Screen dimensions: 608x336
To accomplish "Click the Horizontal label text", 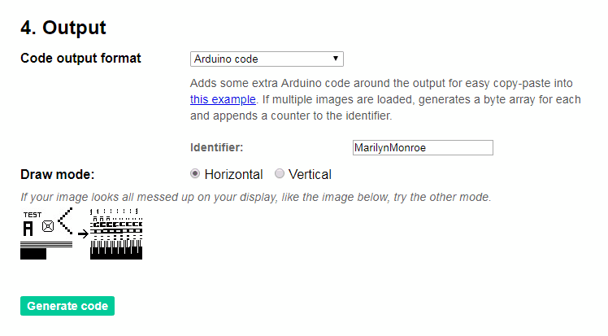I will coord(233,174).
